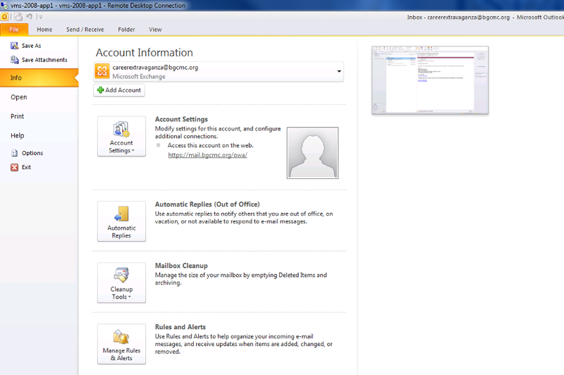Screen dimensions: 564x375
Task: Click the Automatic Replies (Out of Office) heading
Action: point(207,204)
